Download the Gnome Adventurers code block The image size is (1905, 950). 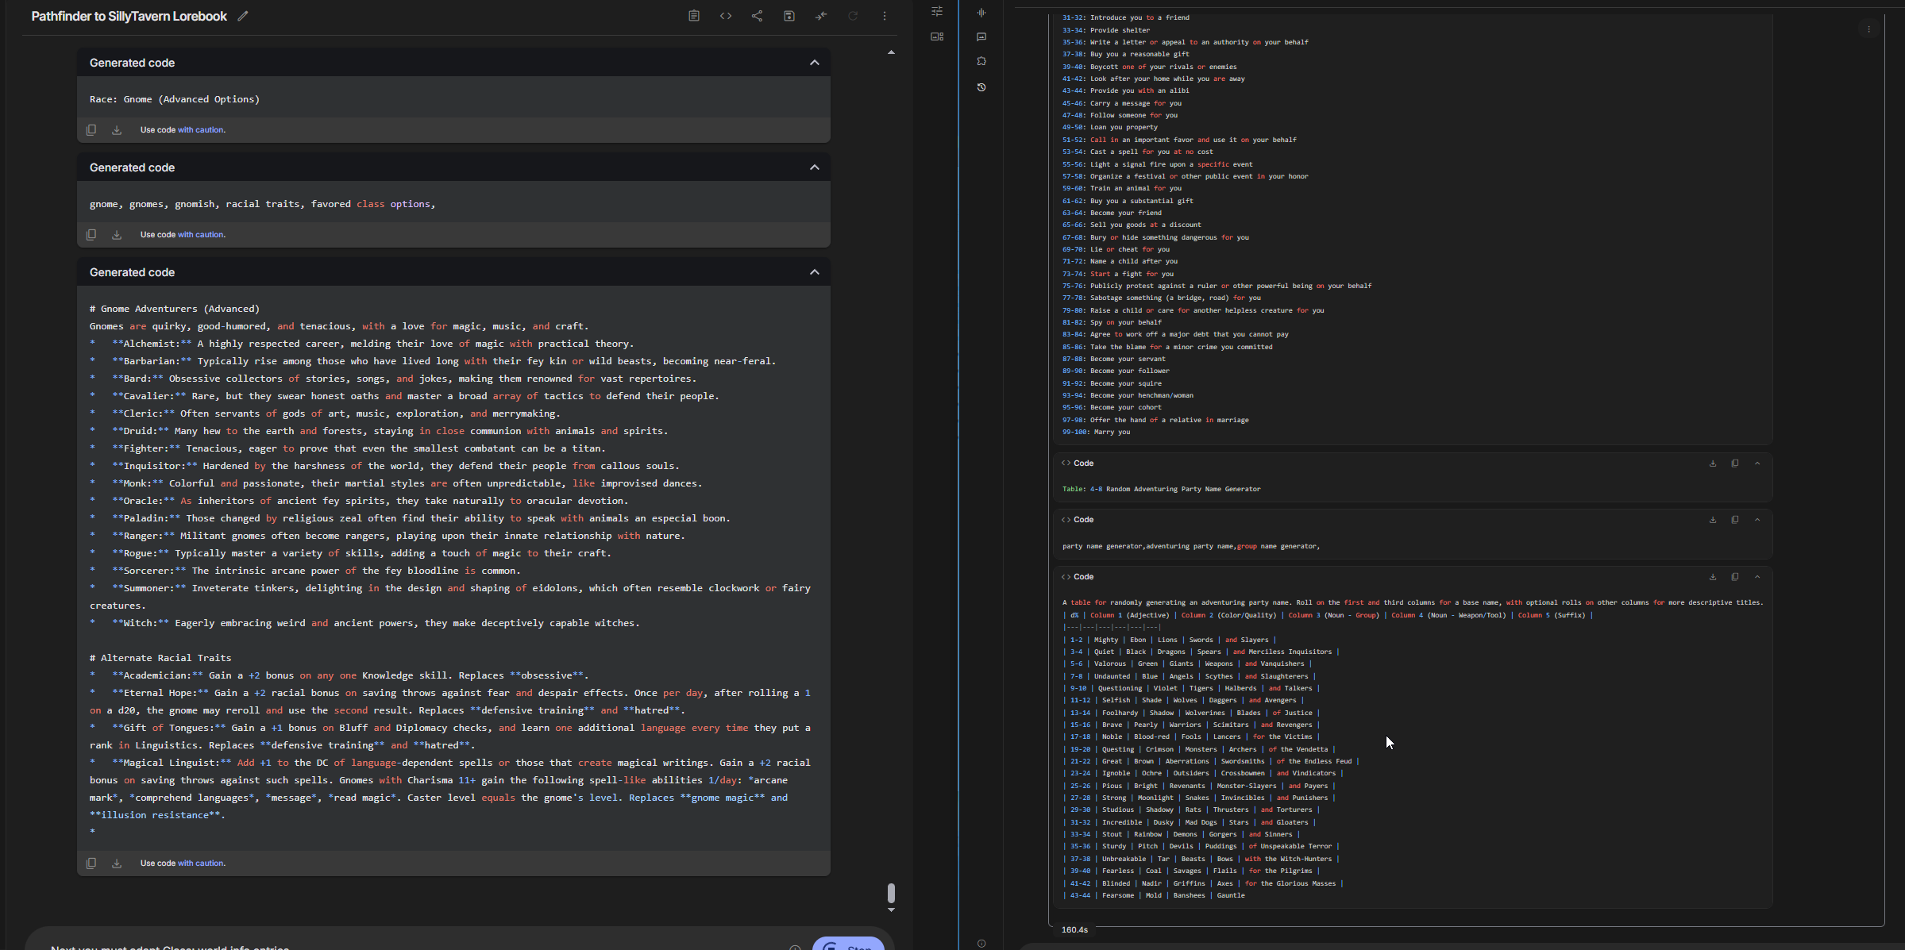117,863
